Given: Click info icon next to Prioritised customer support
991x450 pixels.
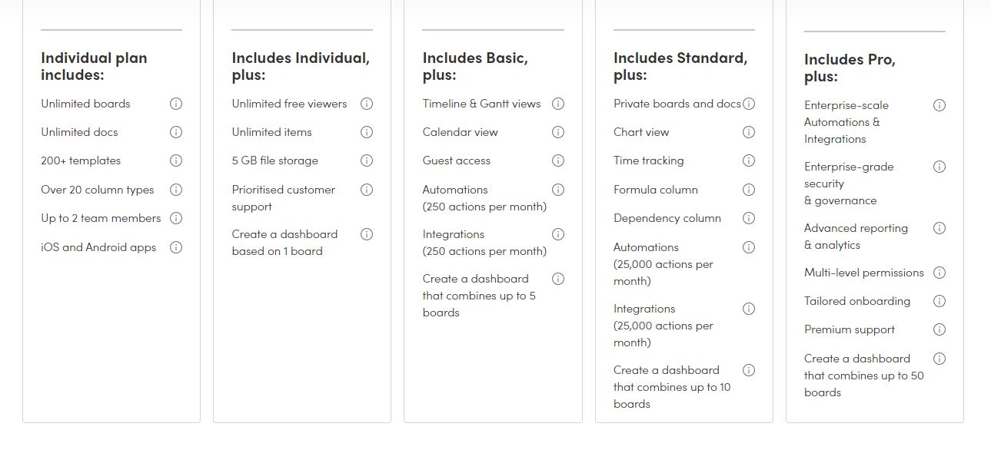Looking at the screenshot, I should pyautogui.click(x=367, y=190).
